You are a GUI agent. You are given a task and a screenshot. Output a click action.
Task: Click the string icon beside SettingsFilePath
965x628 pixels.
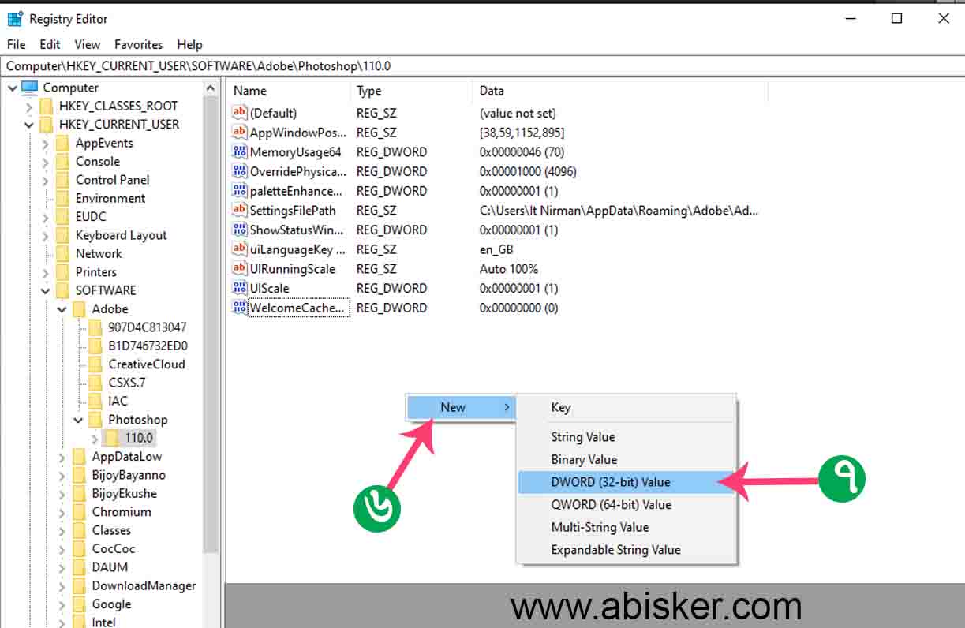click(240, 210)
